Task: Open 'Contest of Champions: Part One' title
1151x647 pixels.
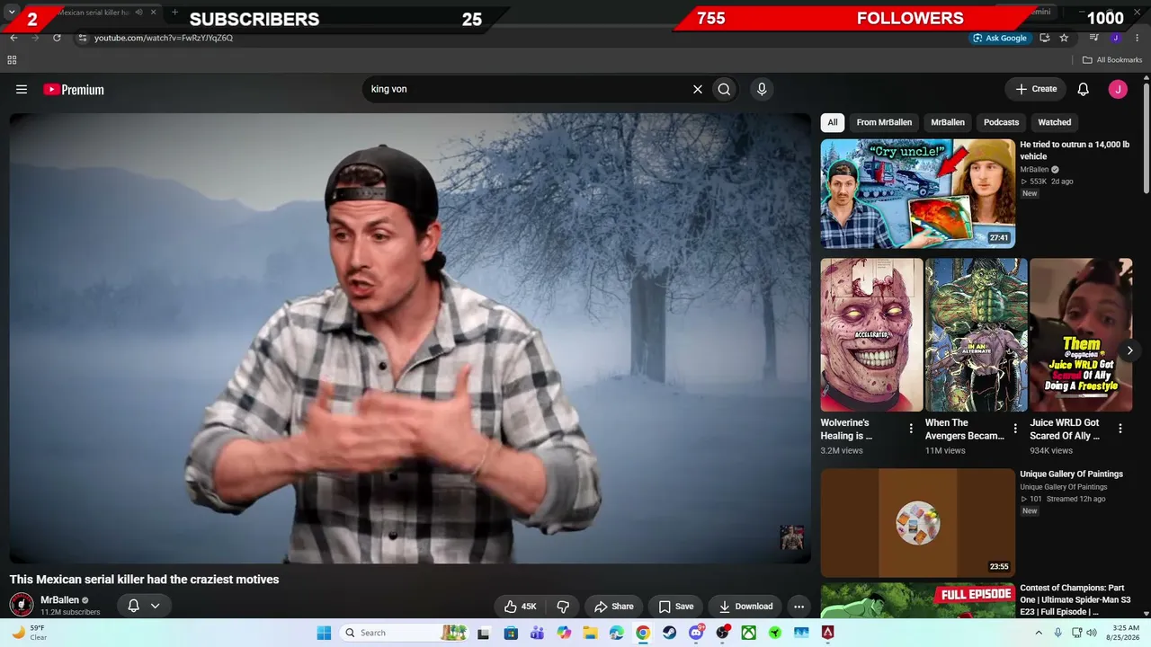Action: click(1075, 599)
